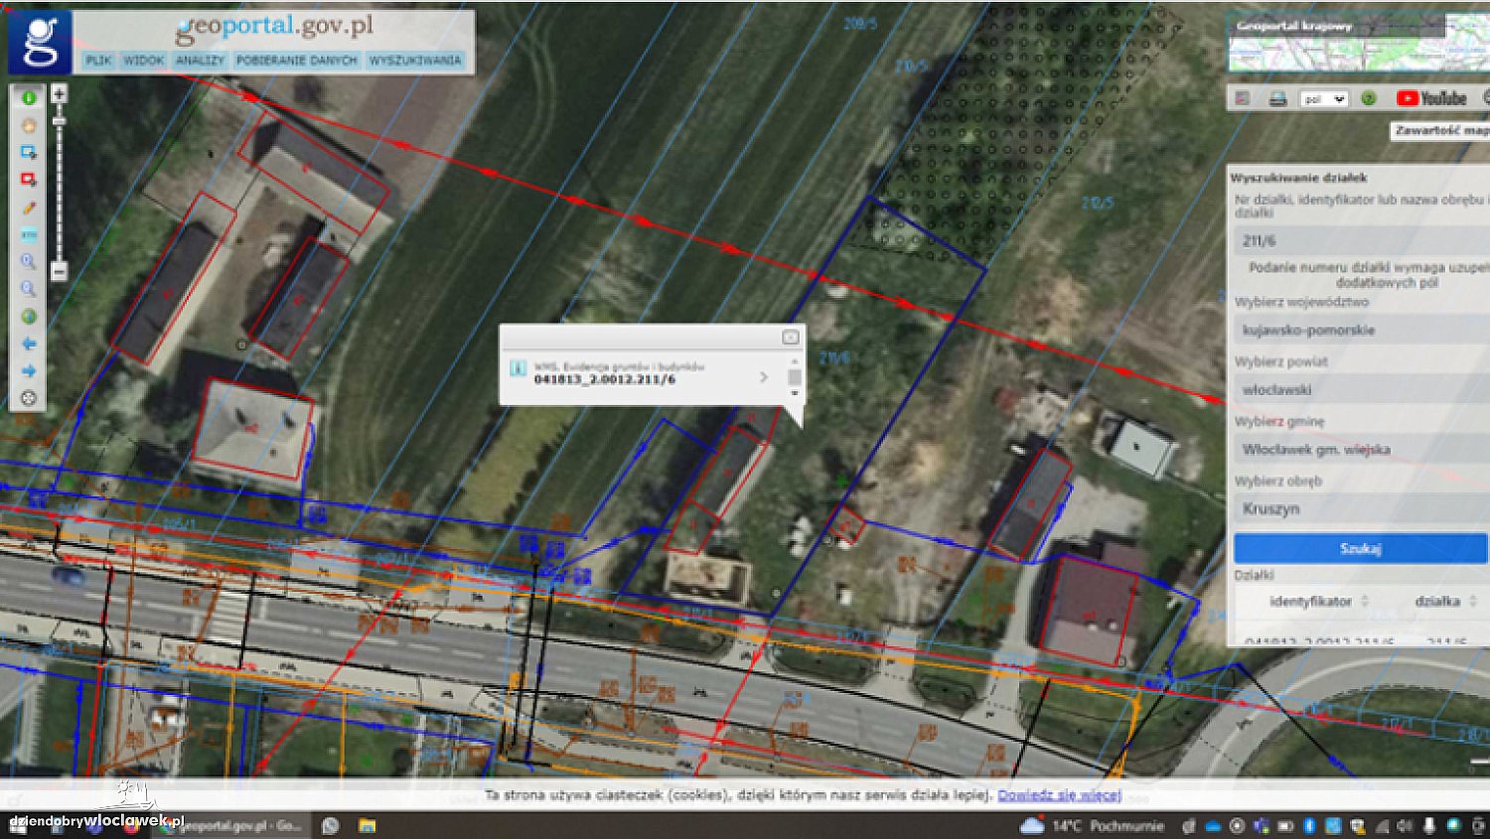Open the language dropdown 'pol'

coord(1325,99)
